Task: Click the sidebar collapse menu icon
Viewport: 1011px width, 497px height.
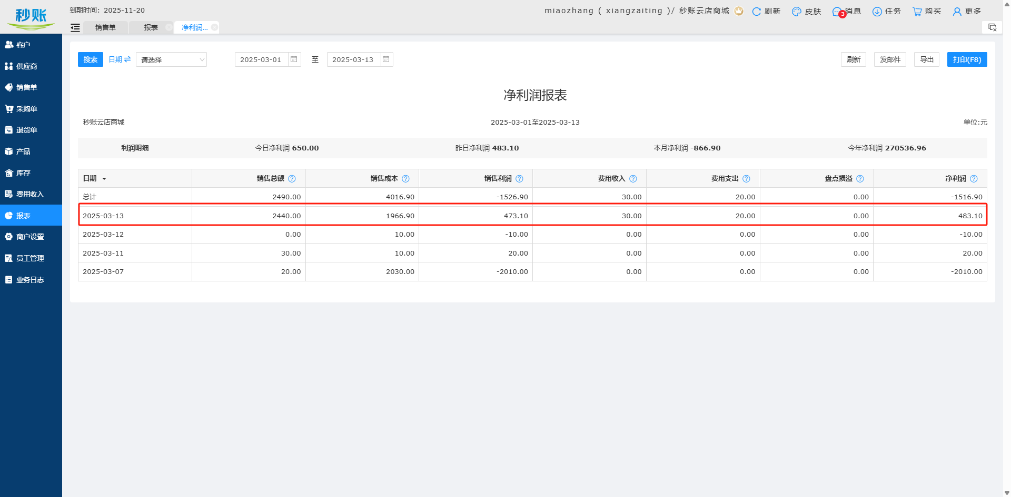Action: [x=75, y=28]
